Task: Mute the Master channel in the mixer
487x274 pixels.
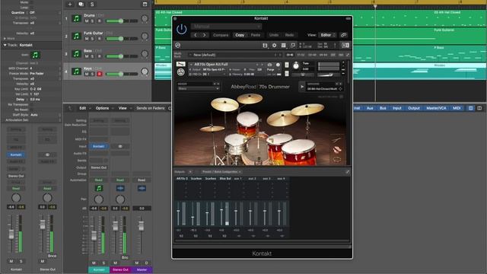Action: (x=137, y=263)
